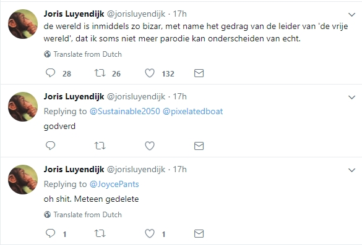Image resolution: width=362 pixels, height=245 pixels.
Task: Open chevron menu on 'Meteen gedelete' tweet
Action: pos(351,170)
